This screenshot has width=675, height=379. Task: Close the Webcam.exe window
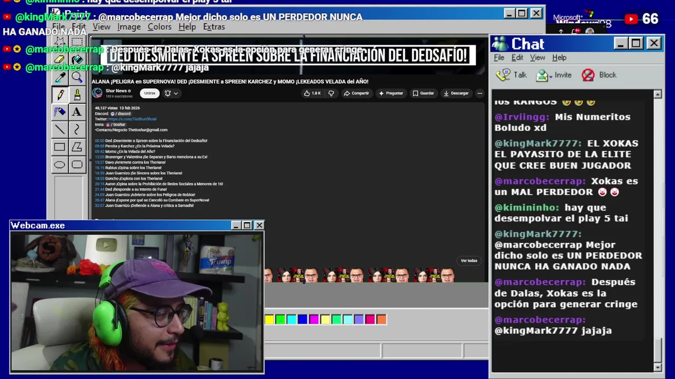click(x=259, y=225)
